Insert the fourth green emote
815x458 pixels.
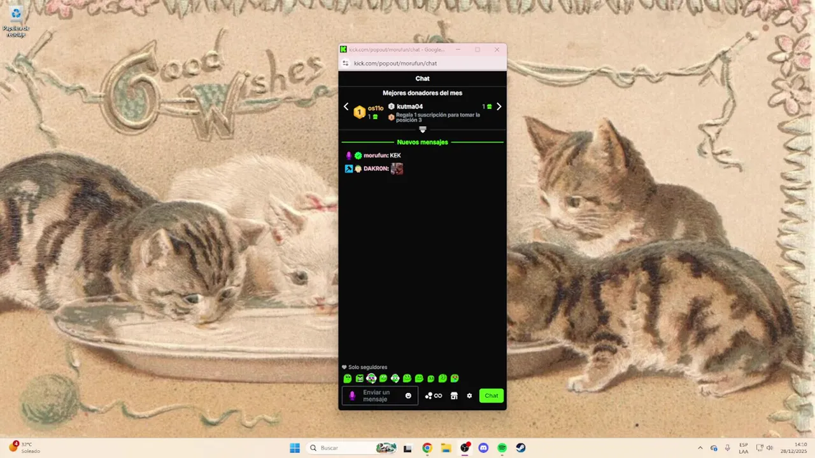[x=383, y=378]
